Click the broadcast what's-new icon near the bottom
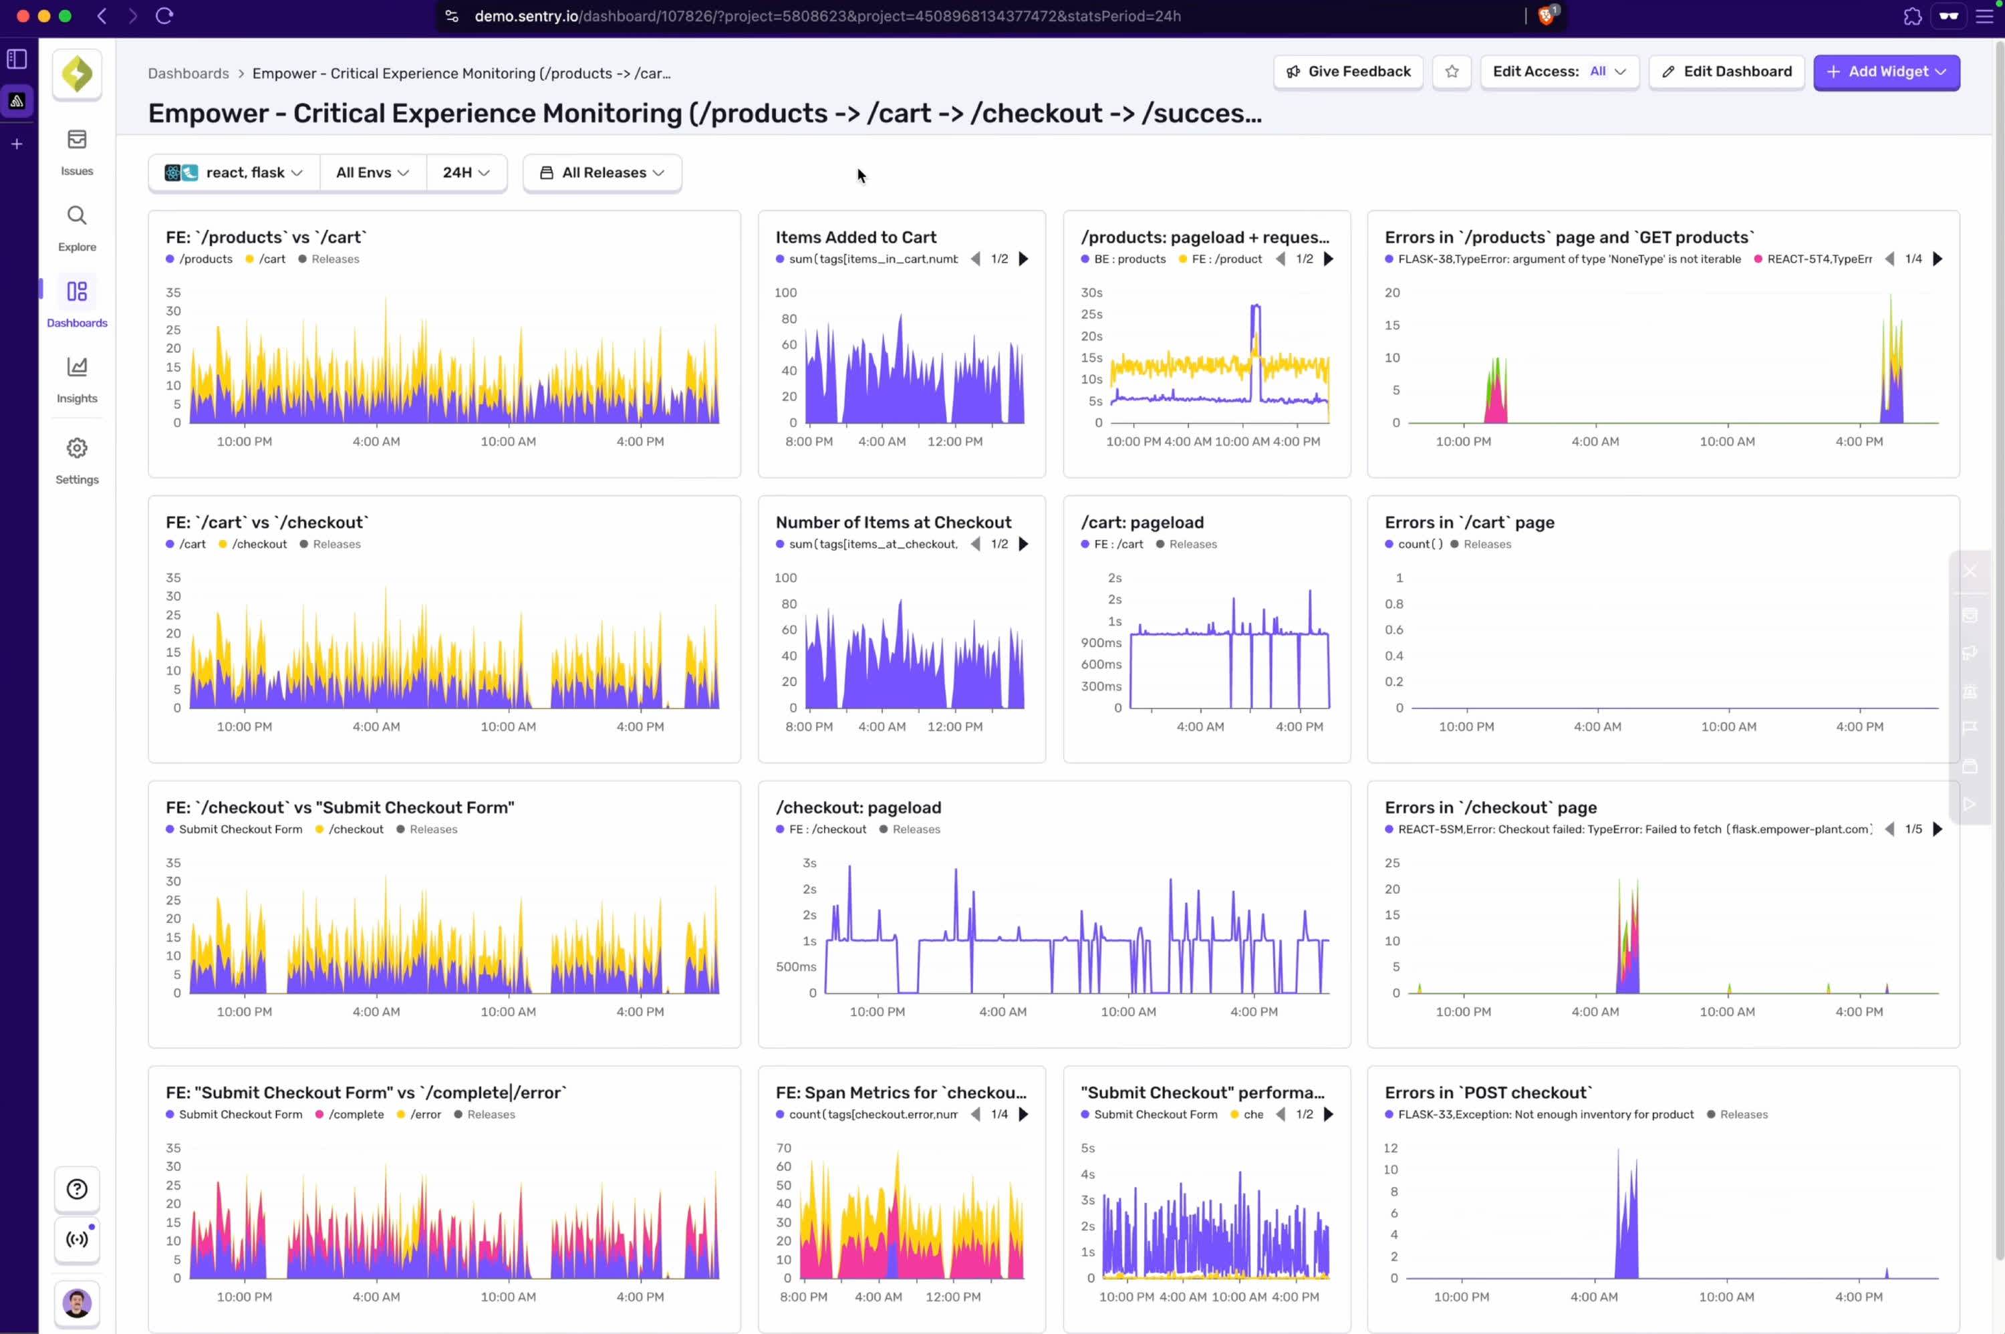Viewport: 2005px width, 1334px height. (77, 1240)
